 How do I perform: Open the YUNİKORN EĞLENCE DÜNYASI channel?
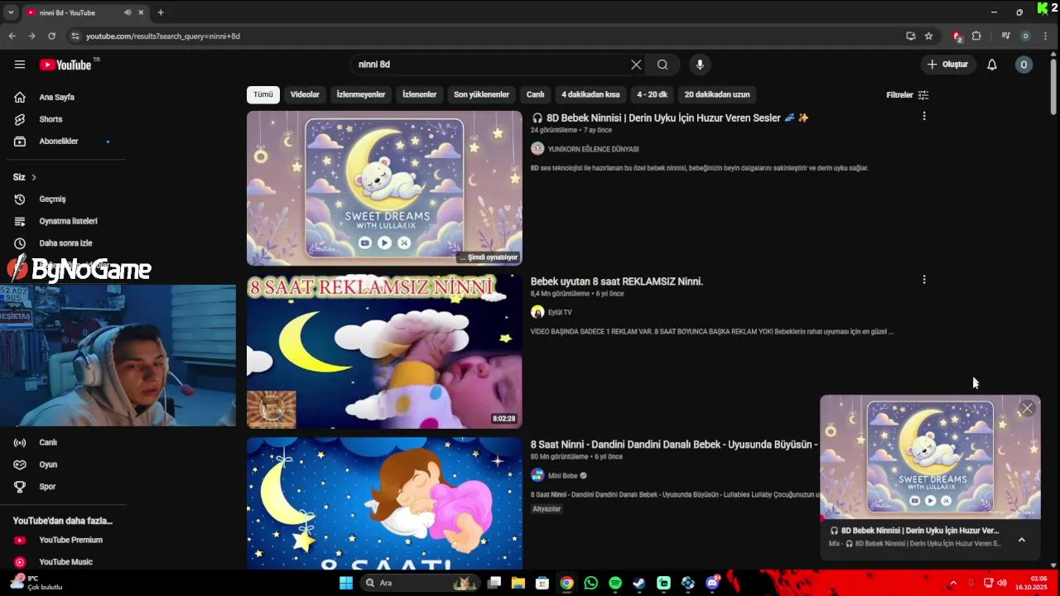(594, 149)
